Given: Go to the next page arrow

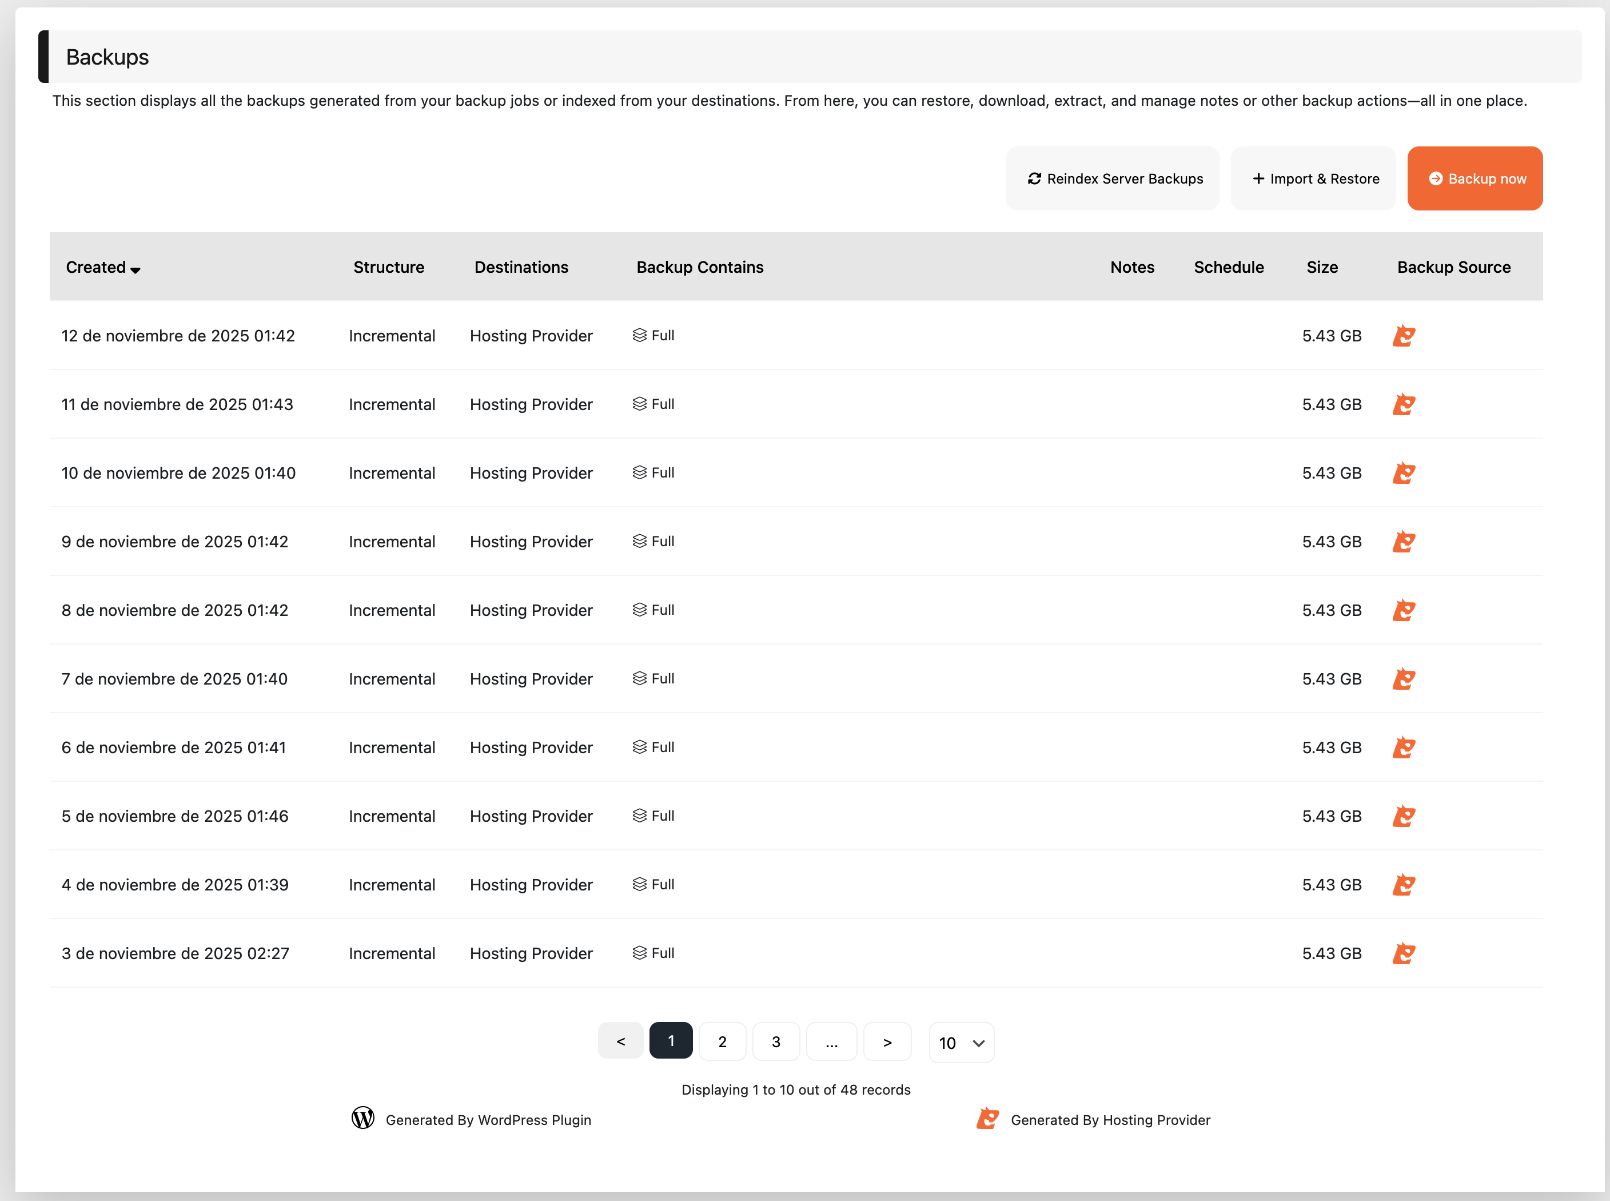Looking at the screenshot, I should (887, 1042).
